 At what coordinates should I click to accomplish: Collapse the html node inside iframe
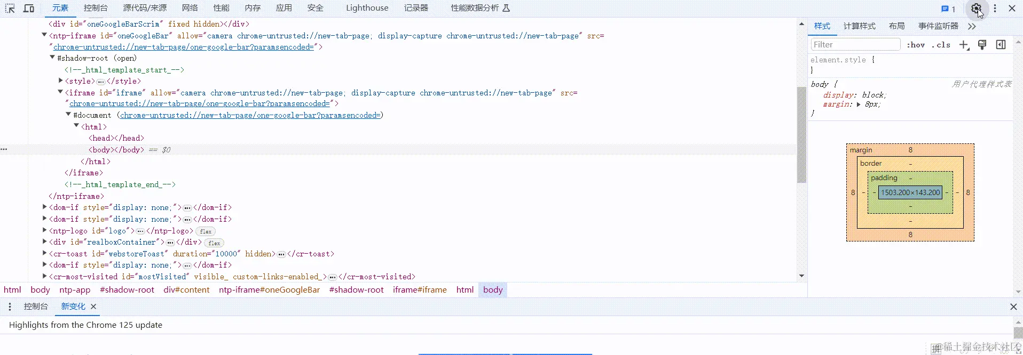click(x=76, y=126)
